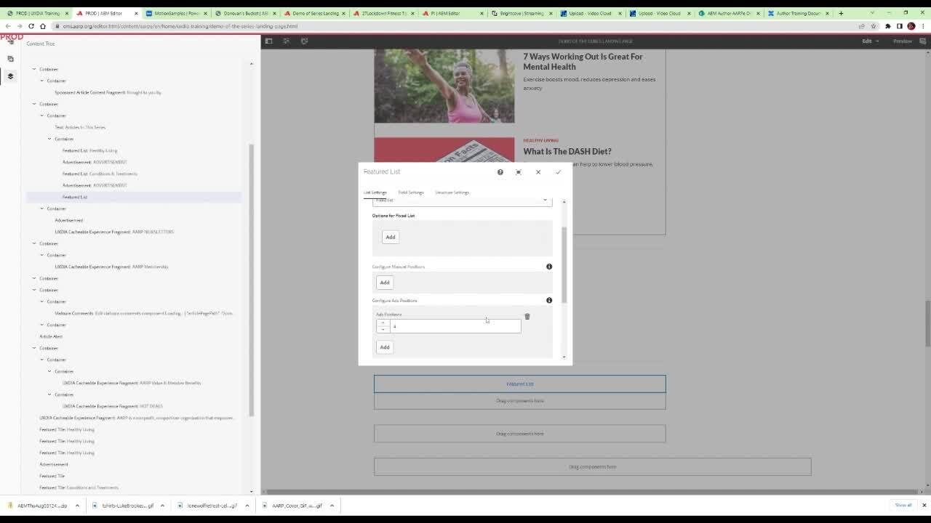Toggle side panel in editor toolbar
The height and width of the screenshot is (523, 931).
click(x=268, y=41)
